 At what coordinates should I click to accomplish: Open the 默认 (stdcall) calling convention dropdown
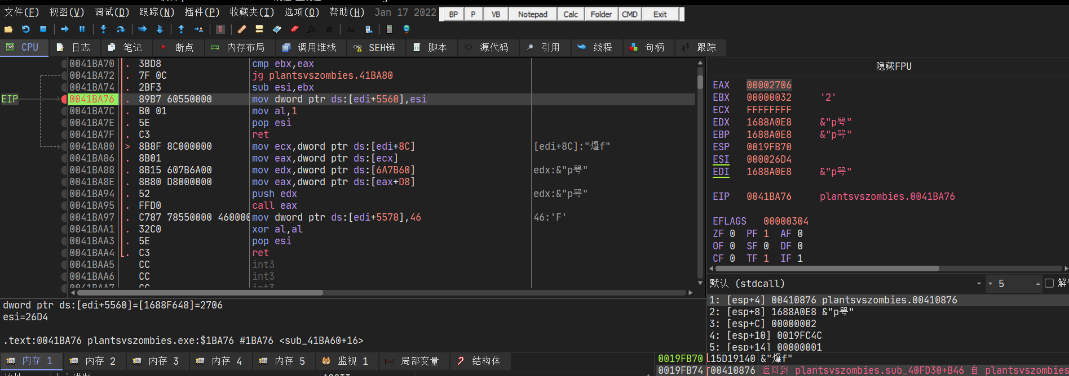point(979,284)
